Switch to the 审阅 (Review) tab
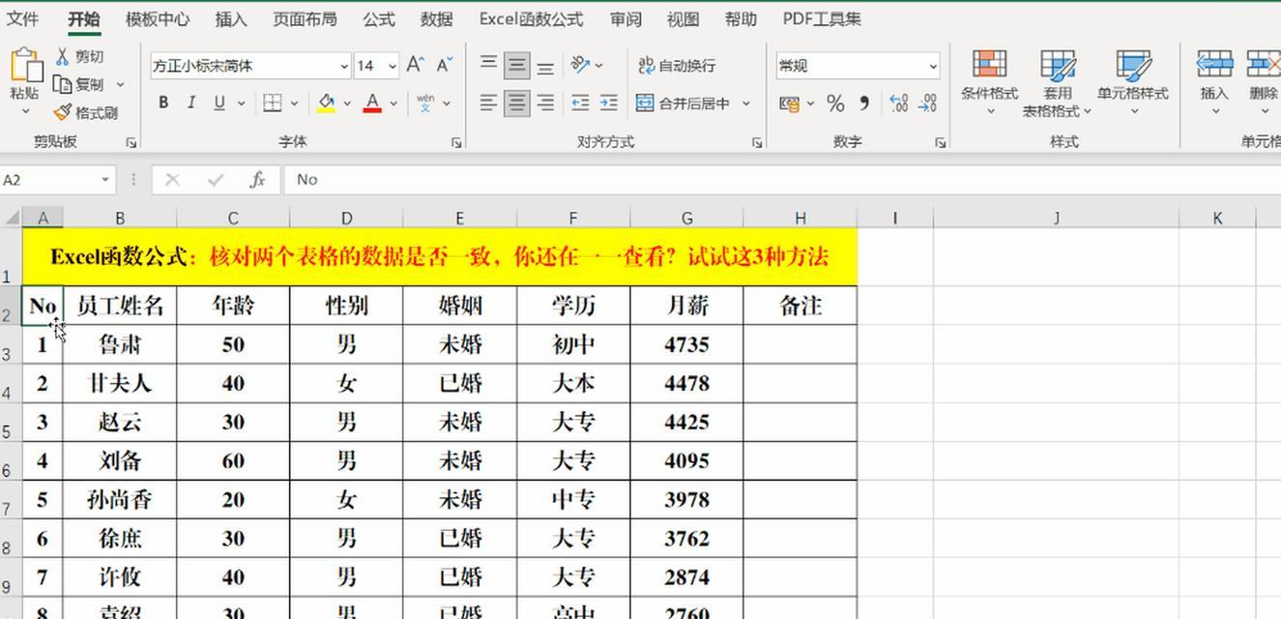The image size is (1281, 619). (626, 19)
